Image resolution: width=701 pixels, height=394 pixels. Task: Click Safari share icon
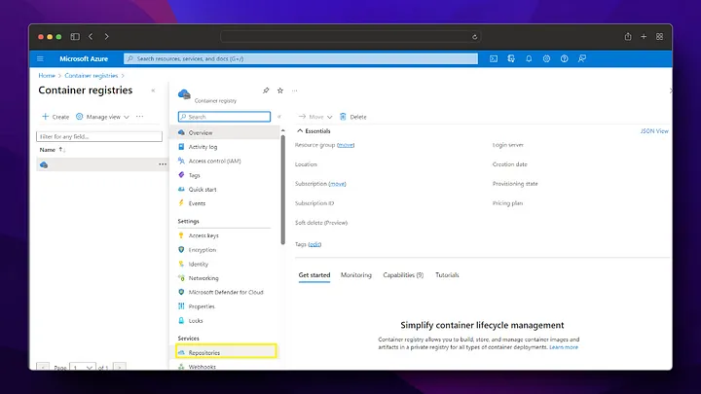tap(628, 36)
